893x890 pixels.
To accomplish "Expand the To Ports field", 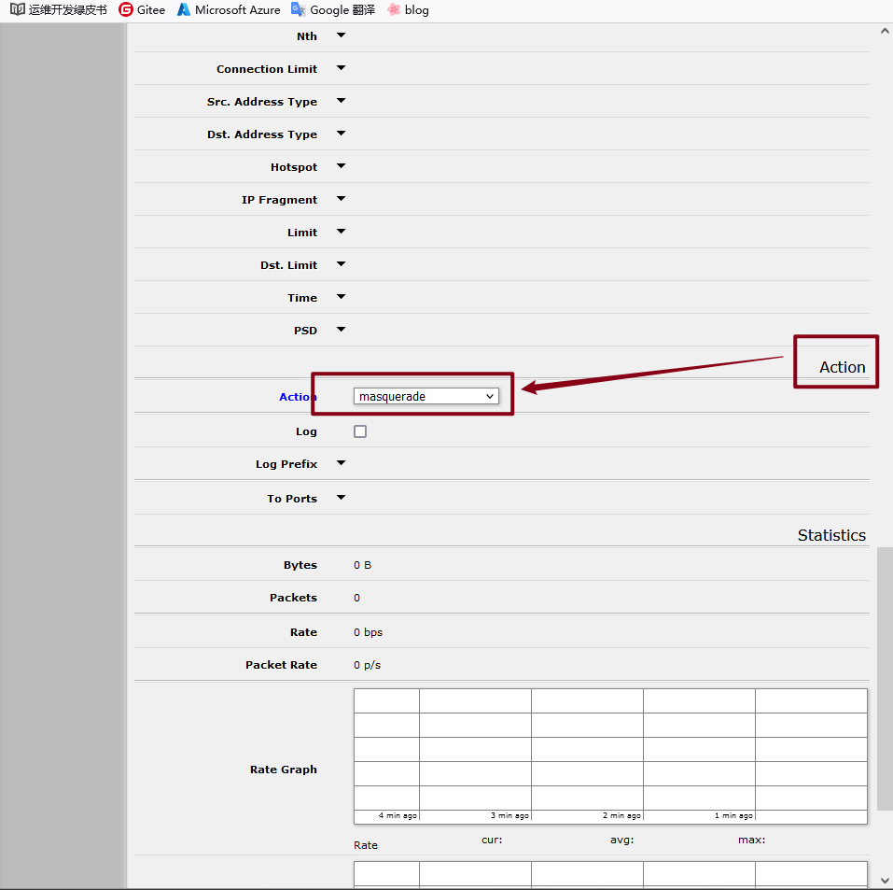I will click(x=341, y=498).
